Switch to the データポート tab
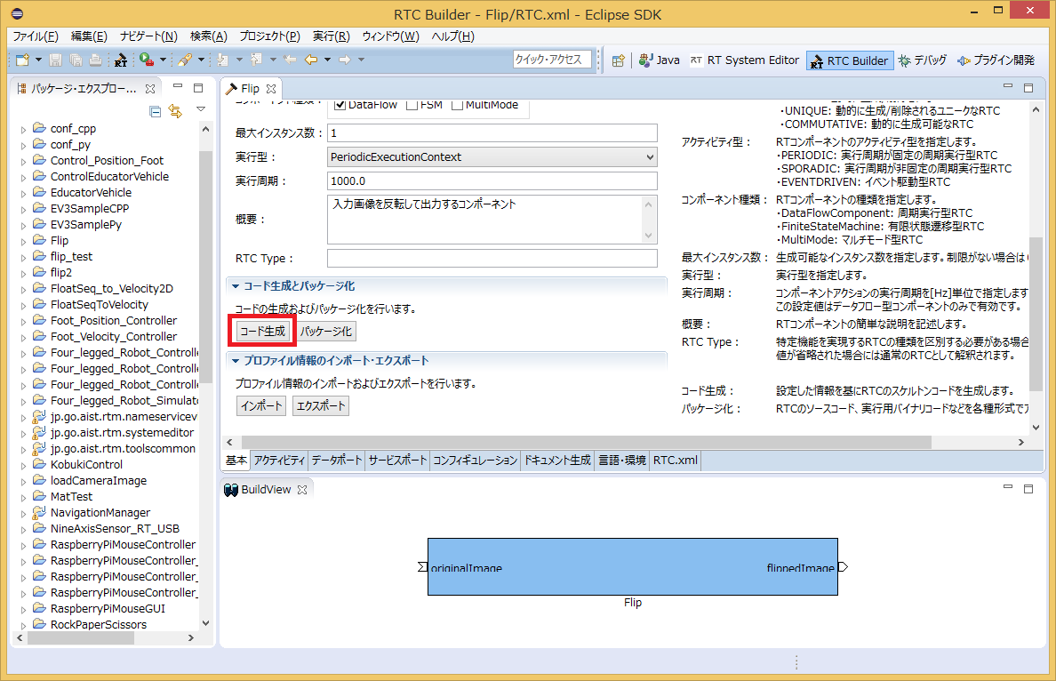Viewport: 1056px width, 681px height. pyautogui.click(x=337, y=461)
